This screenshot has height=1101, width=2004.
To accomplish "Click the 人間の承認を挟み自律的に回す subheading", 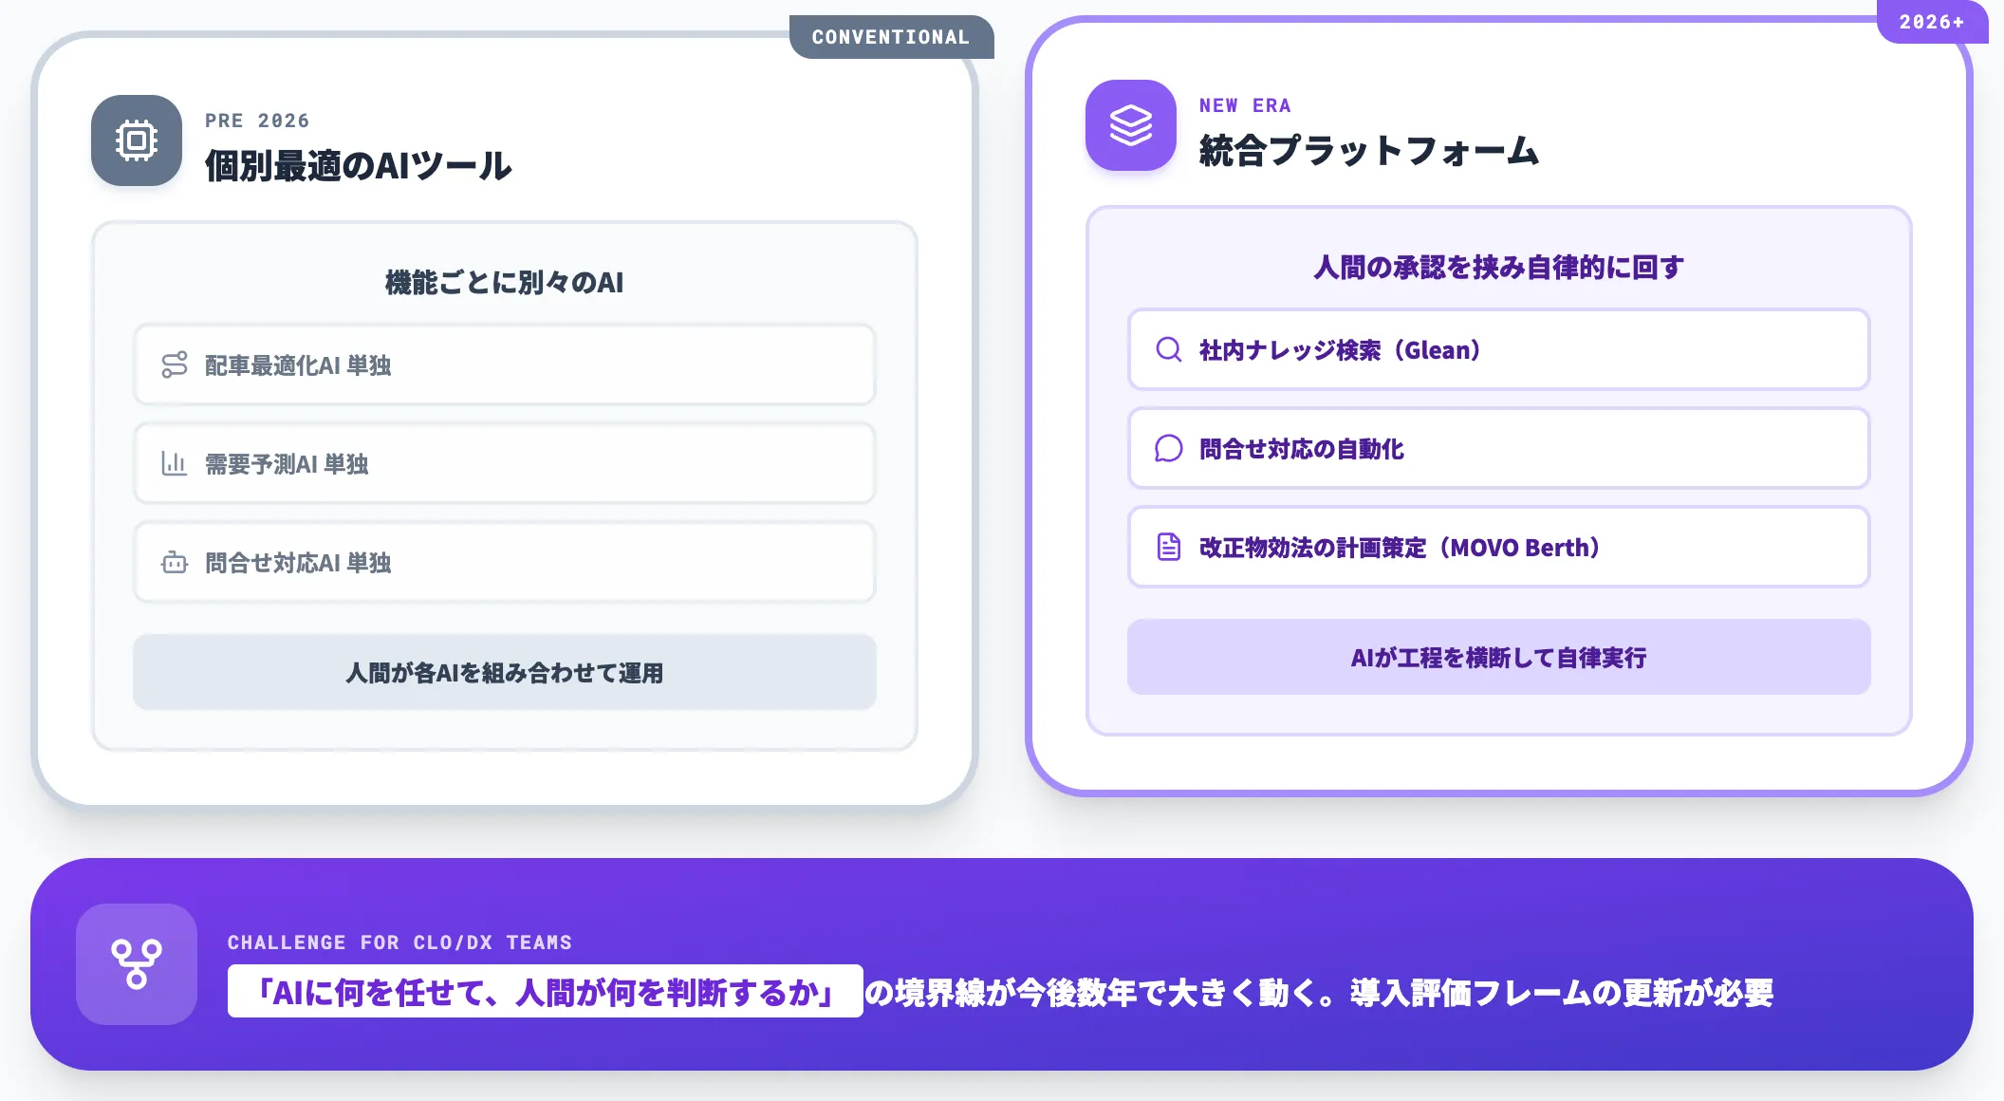I will pyautogui.click(x=1499, y=268).
